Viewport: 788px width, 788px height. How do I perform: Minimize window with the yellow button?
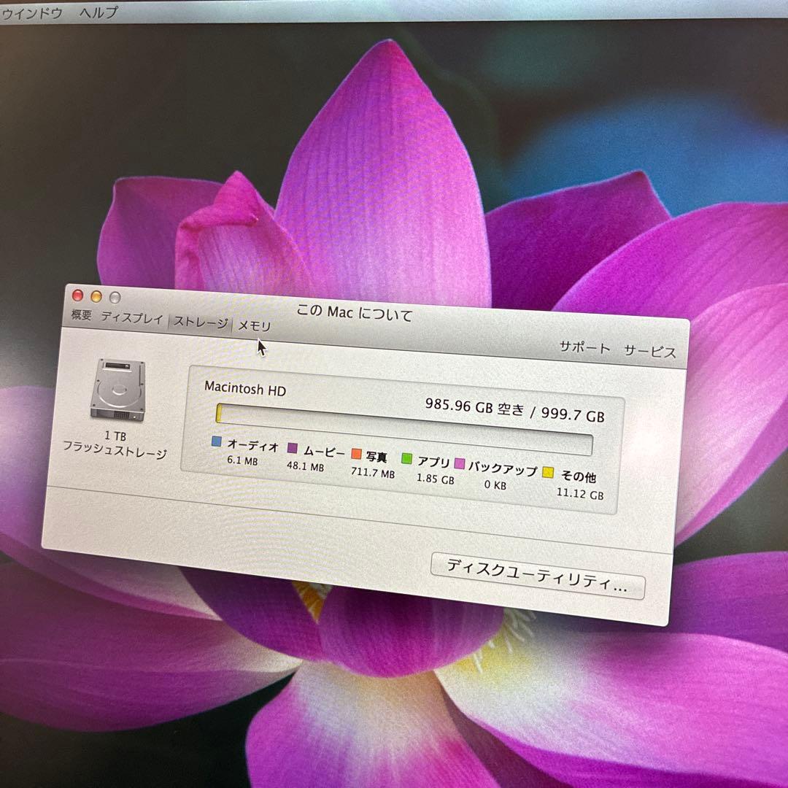coord(96,296)
